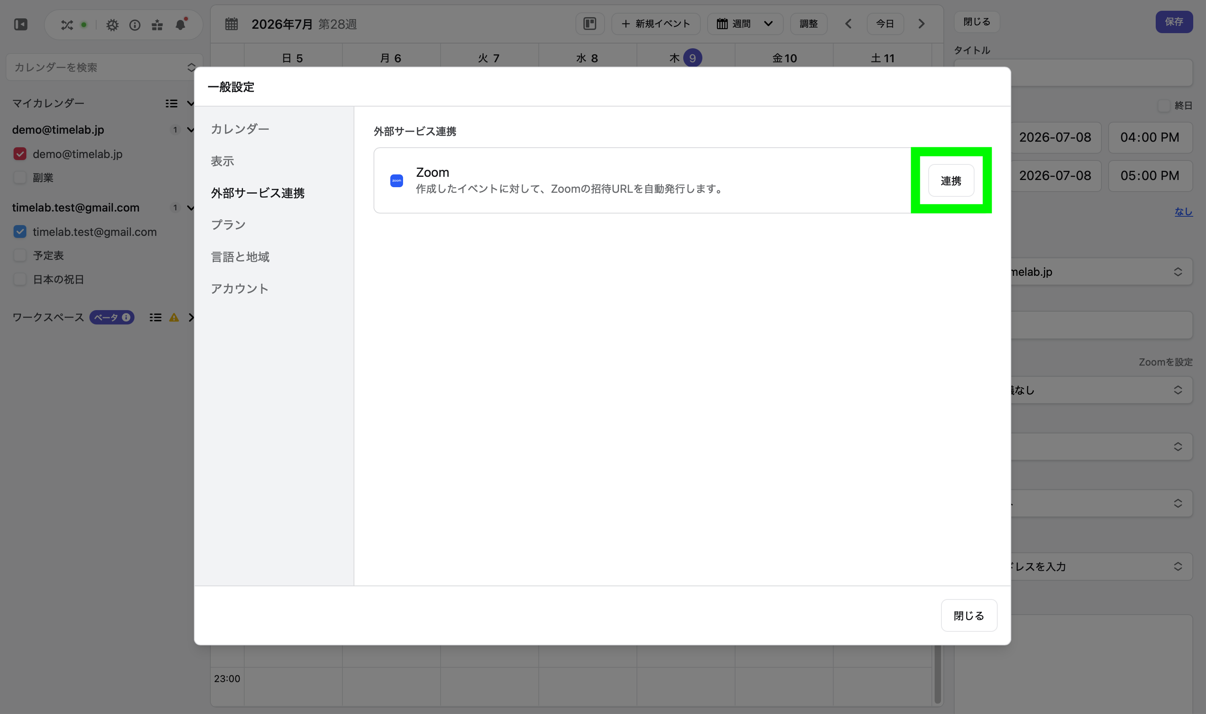The width and height of the screenshot is (1206, 714).
Task: Click the なし link
Action: pos(1183,211)
